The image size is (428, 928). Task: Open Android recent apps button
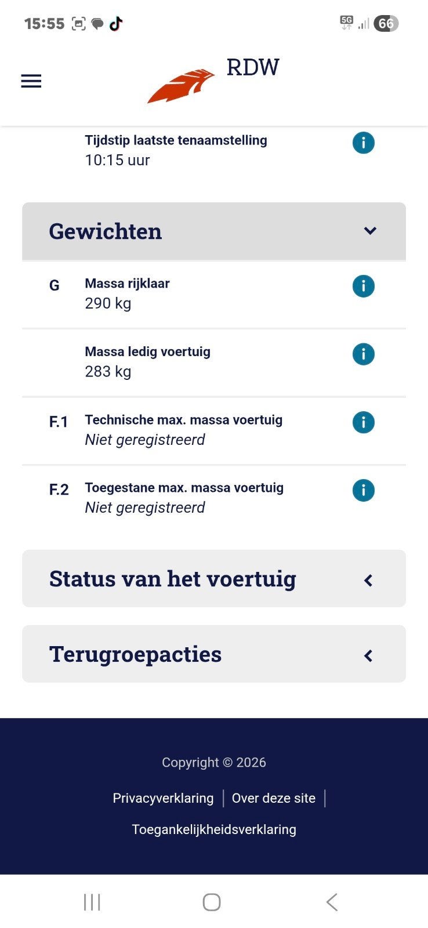point(92,902)
